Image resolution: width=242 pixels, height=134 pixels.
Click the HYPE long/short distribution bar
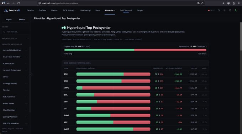click(113, 88)
